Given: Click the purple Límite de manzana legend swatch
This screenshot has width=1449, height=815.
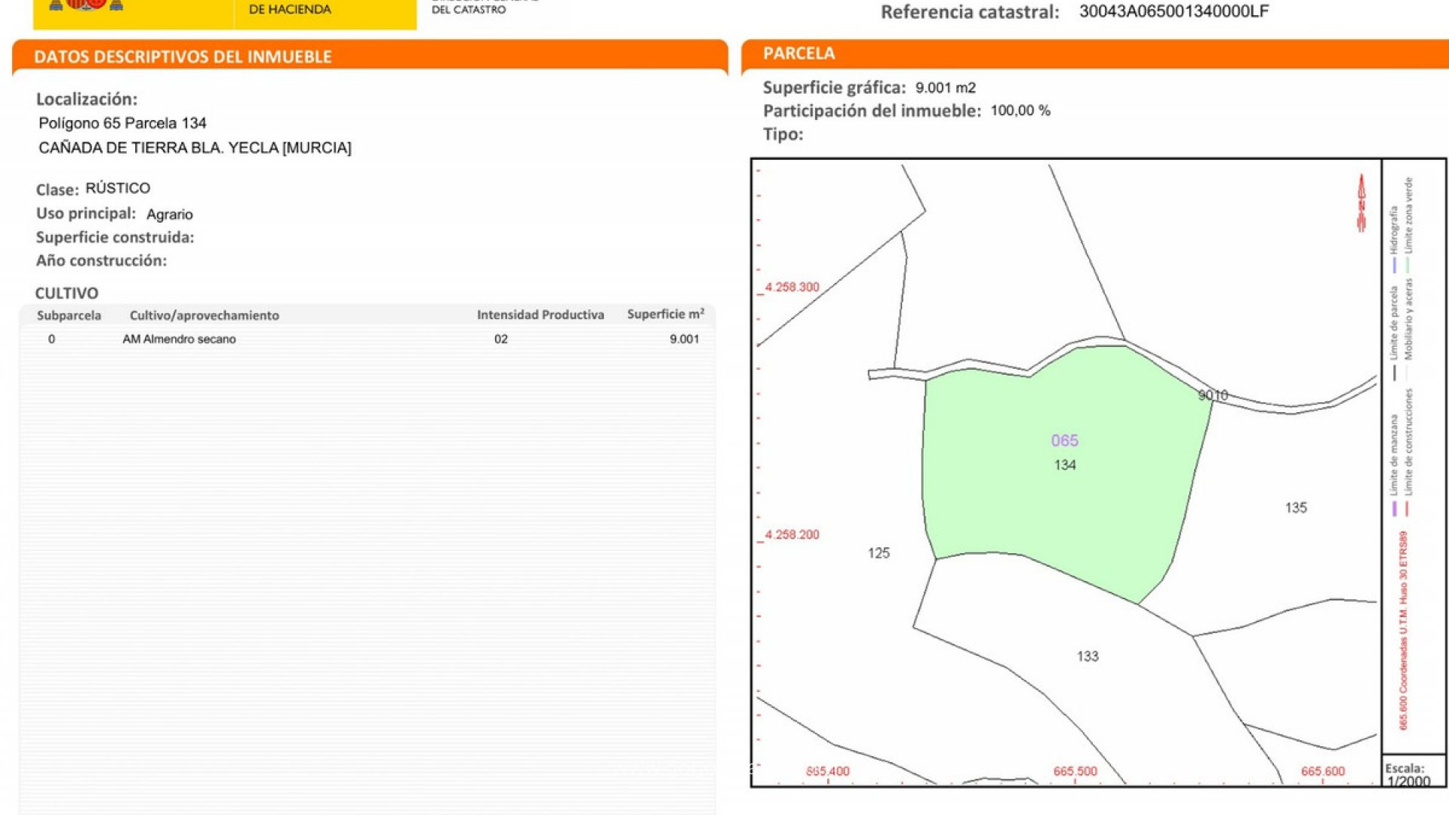Looking at the screenshot, I should coord(1394,509).
